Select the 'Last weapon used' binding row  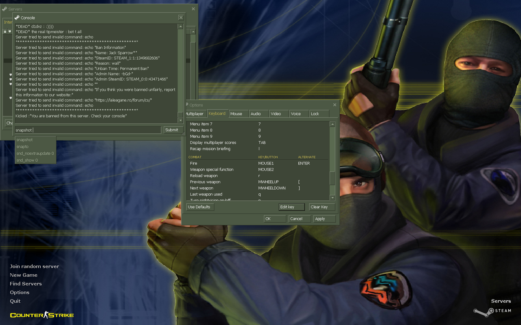click(x=258, y=194)
